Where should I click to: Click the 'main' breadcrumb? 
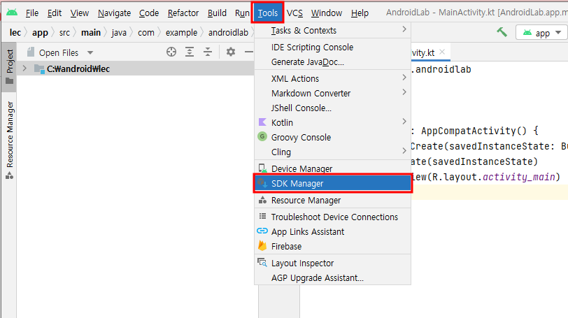tap(90, 33)
